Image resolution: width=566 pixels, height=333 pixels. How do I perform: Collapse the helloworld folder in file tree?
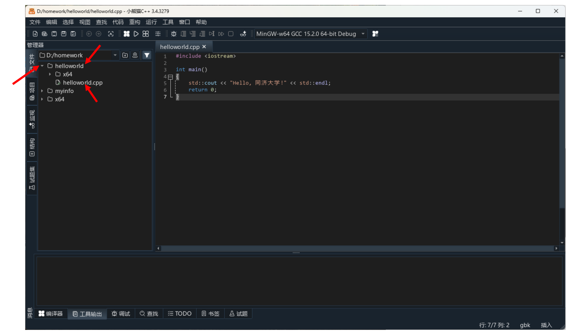tap(42, 66)
